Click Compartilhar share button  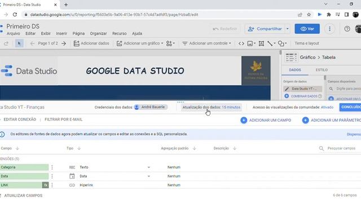[265, 29]
